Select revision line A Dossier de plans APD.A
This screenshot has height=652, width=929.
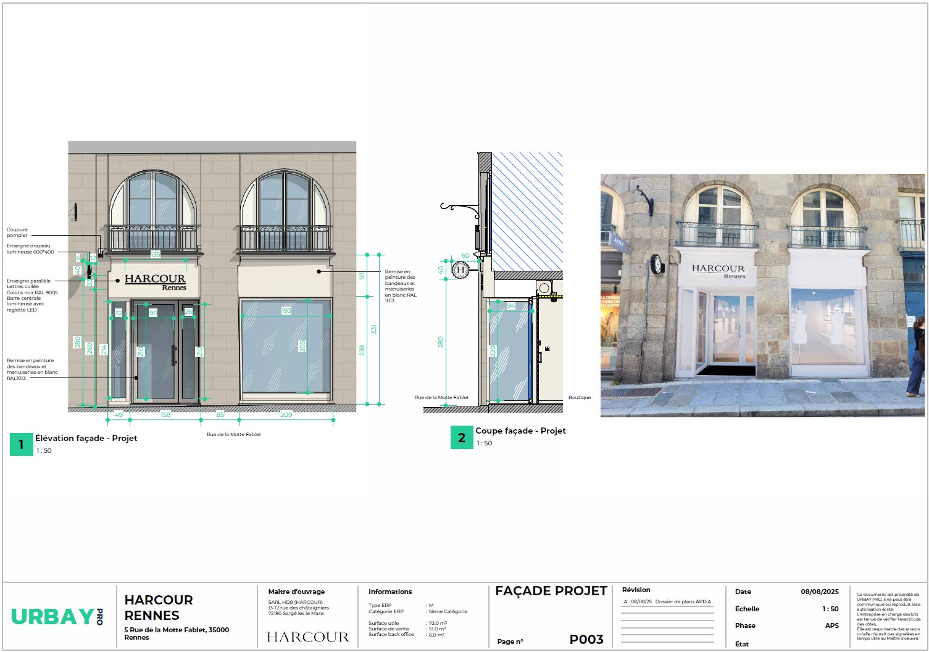(x=667, y=601)
